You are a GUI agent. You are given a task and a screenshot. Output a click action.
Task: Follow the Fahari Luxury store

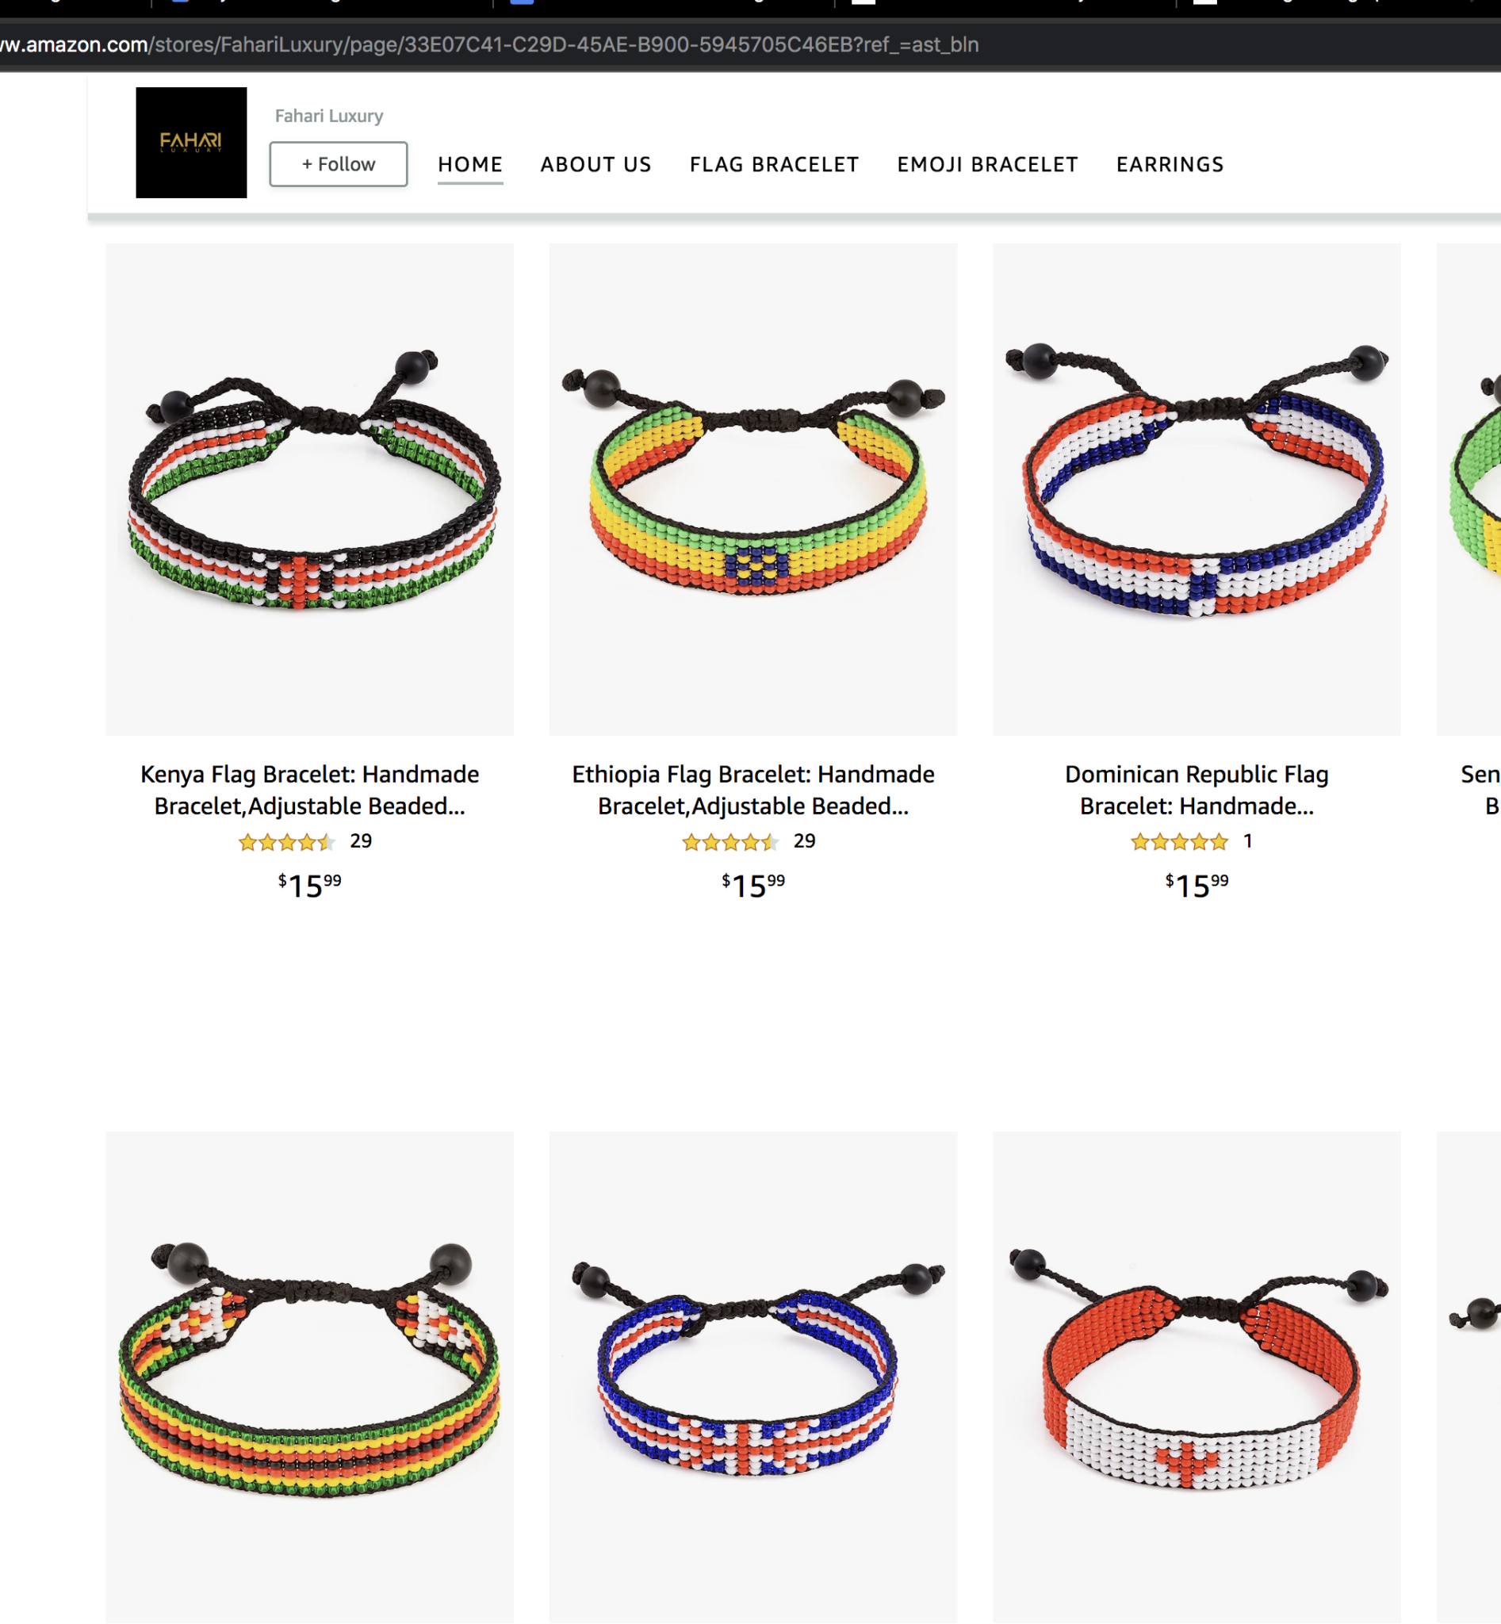click(339, 164)
